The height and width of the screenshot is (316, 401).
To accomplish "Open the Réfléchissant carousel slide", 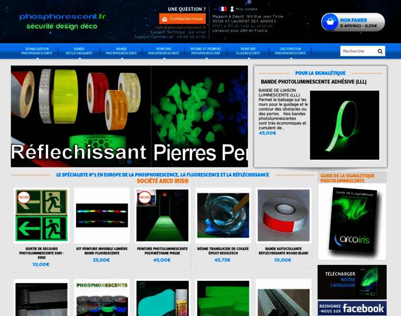I will coord(81,116).
